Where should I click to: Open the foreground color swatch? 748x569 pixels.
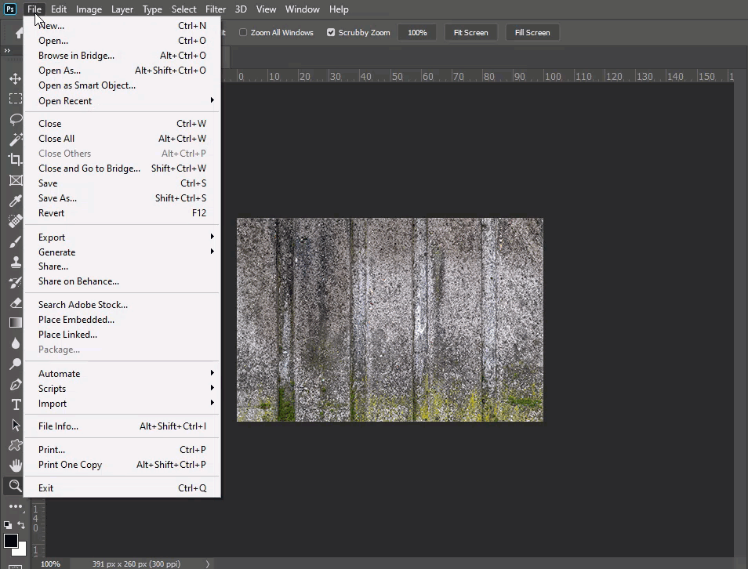tap(10, 541)
